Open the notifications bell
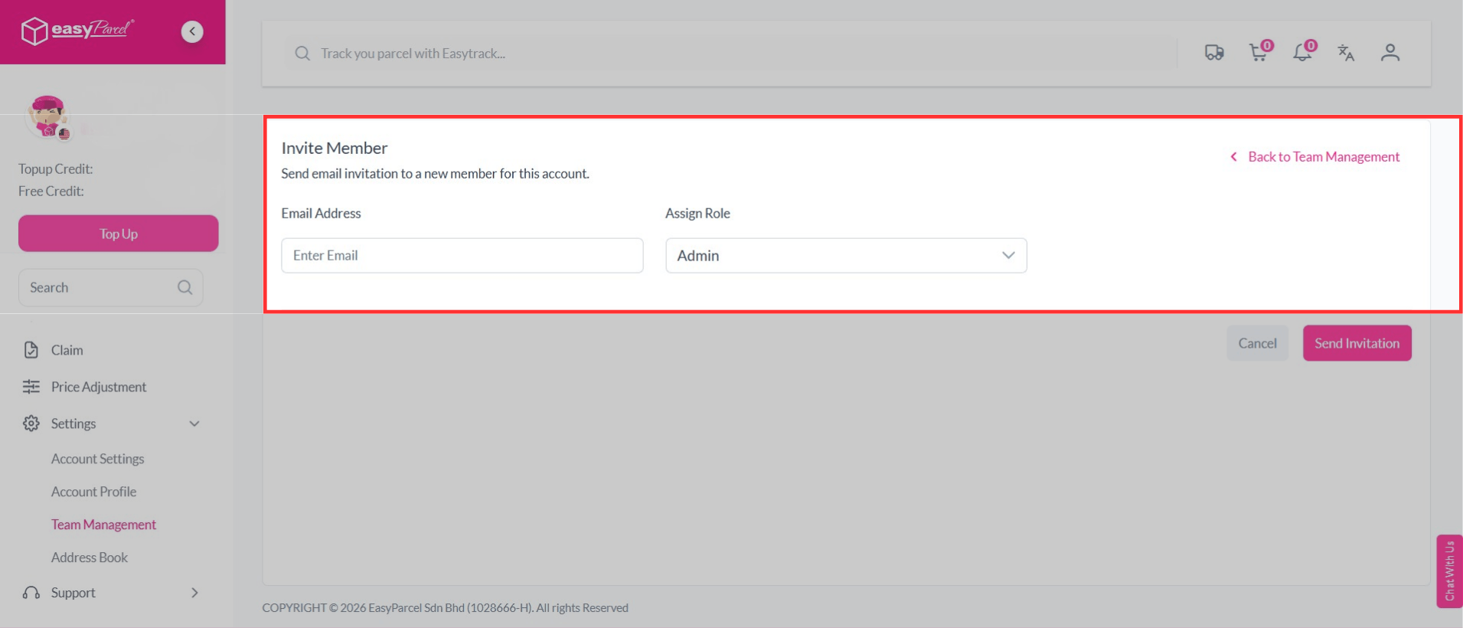This screenshot has height=628, width=1463. coord(1304,51)
